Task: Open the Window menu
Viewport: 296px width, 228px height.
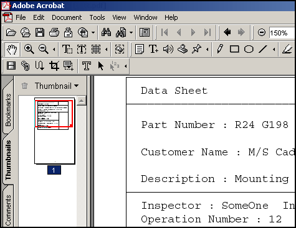Action: pyautogui.click(x=145, y=17)
